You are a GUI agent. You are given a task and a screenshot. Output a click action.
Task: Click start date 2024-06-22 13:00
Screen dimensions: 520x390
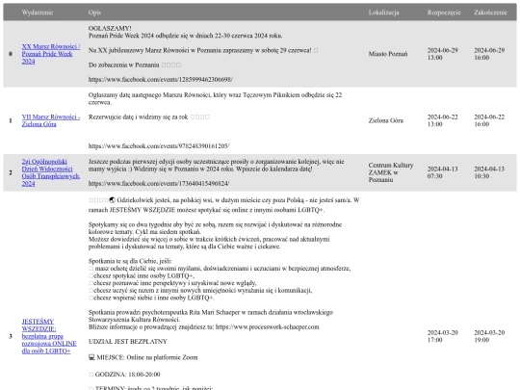[442, 120]
